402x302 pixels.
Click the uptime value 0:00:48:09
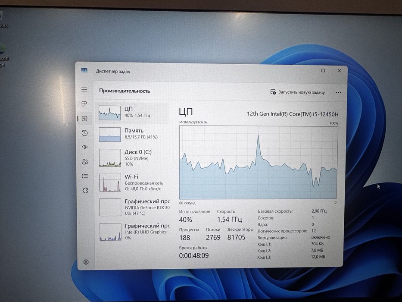(194, 255)
